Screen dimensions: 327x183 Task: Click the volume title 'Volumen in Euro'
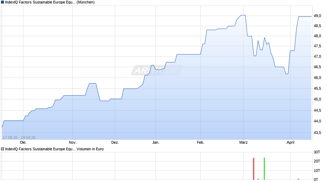click(x=90, y=149)
